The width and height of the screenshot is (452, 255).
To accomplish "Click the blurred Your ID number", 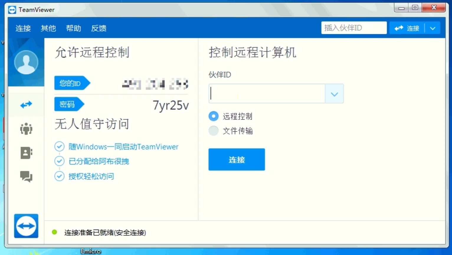I will coord(155,84).
